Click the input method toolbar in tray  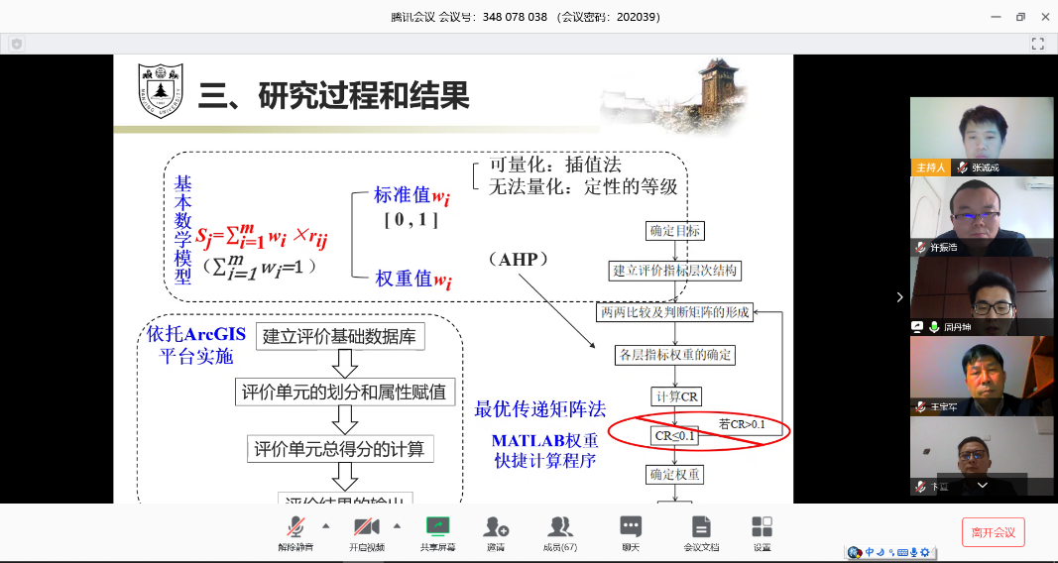click(x=890, y=552)
